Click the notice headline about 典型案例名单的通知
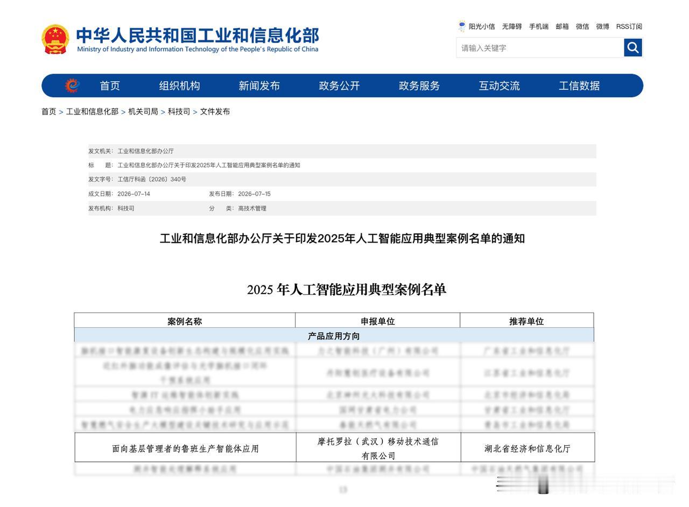Image resolution: width=689 pixels, height=507 pixels. pyautogui.click(x=342, y=238)
